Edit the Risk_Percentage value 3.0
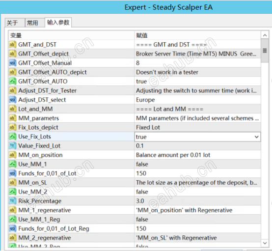 pyautogui.click(x=140, y=201)
